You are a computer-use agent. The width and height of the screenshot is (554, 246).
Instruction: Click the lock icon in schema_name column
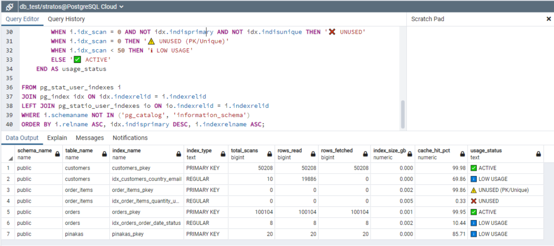[x=57, y=154]
